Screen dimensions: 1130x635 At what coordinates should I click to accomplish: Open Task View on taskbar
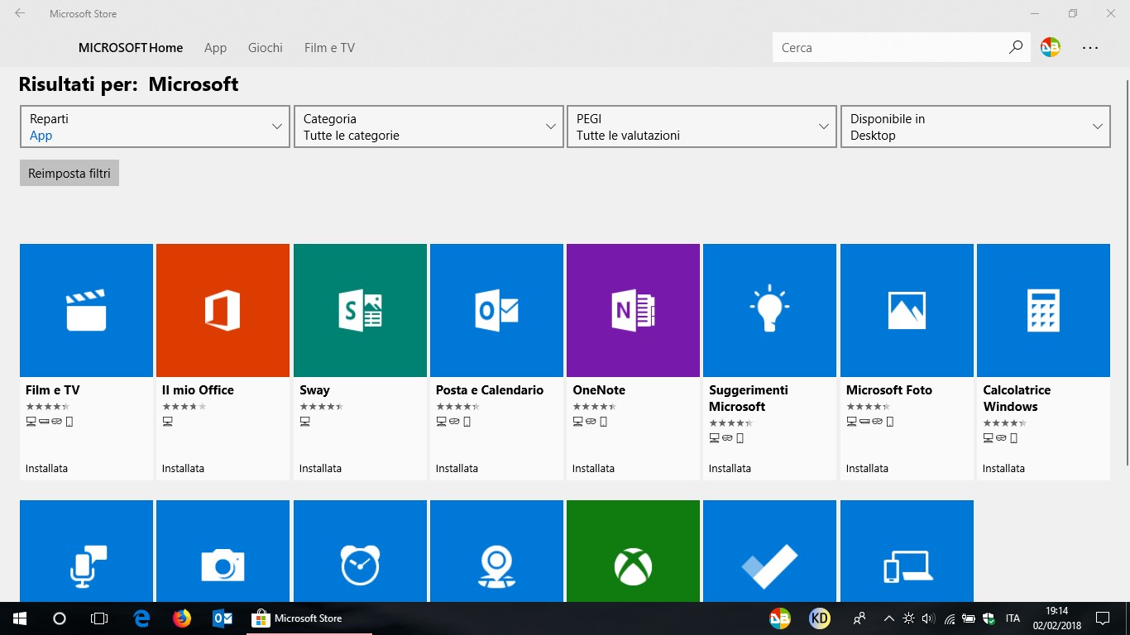pos(99,618)
